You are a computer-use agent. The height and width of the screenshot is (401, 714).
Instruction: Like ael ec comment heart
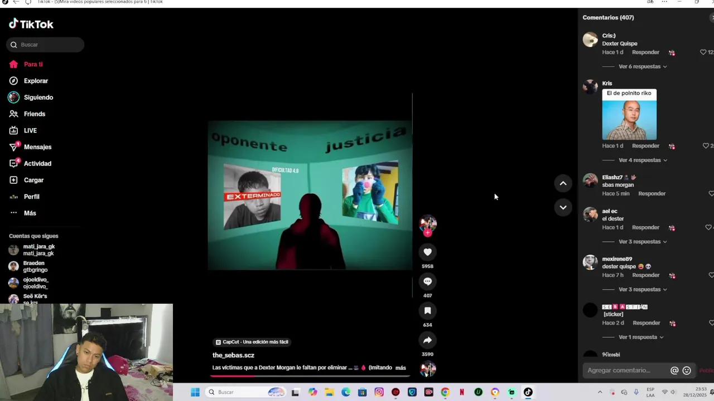[x=708, y=227]
